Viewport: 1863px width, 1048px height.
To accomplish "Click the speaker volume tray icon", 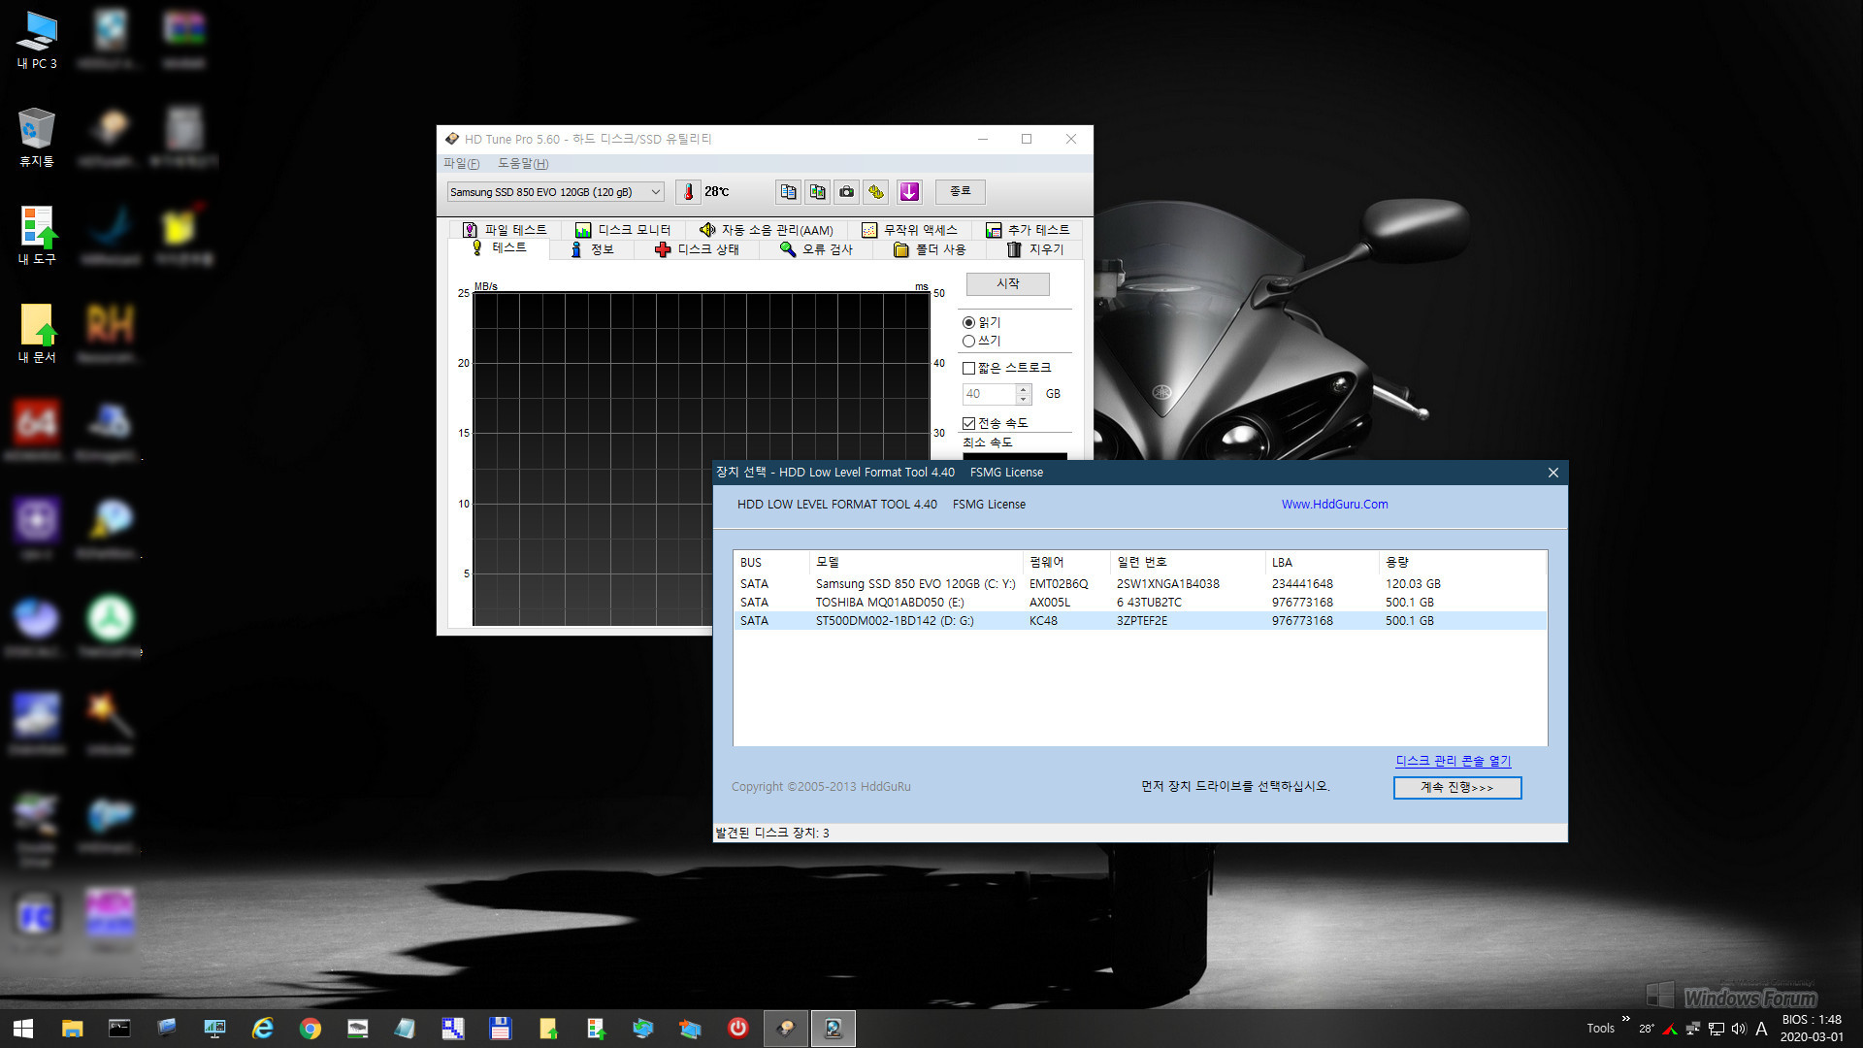I will pos(1739,1029).
